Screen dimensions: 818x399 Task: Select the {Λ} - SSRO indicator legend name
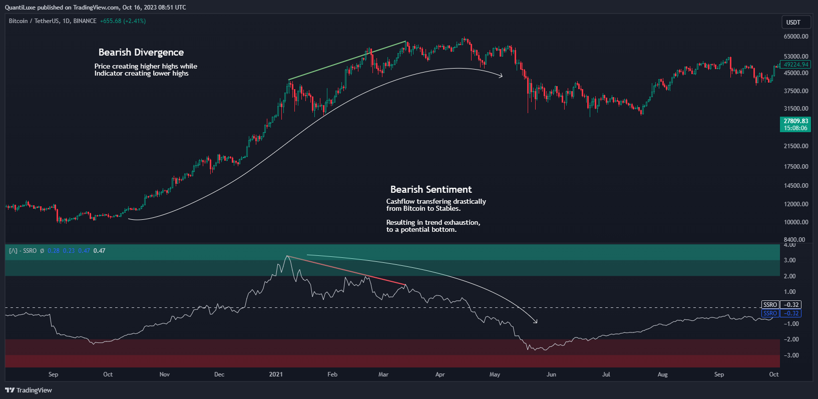pyautogui.click(x=23, y=251)
